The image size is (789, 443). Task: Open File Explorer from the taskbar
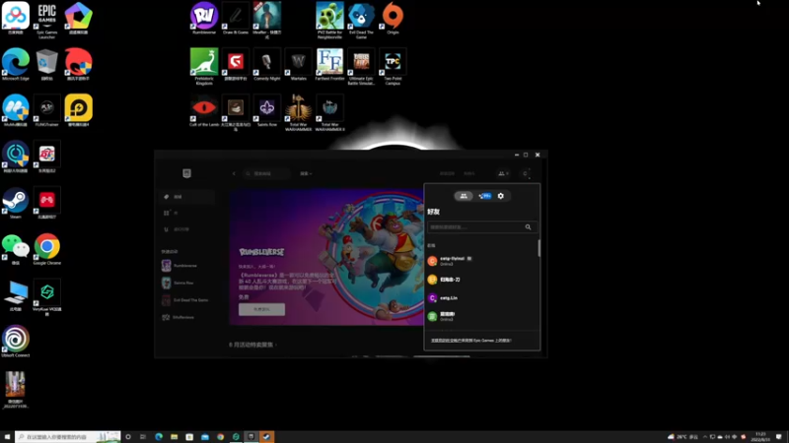(175, 437)
